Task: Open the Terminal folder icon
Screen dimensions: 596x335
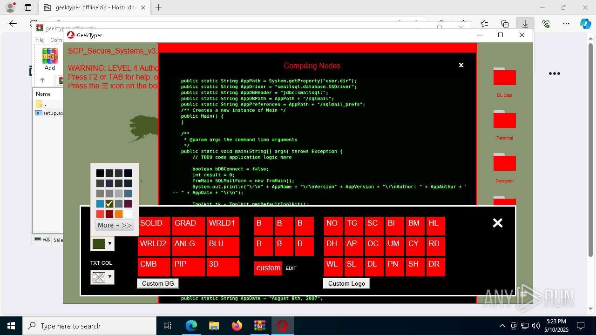Action: 504,120
